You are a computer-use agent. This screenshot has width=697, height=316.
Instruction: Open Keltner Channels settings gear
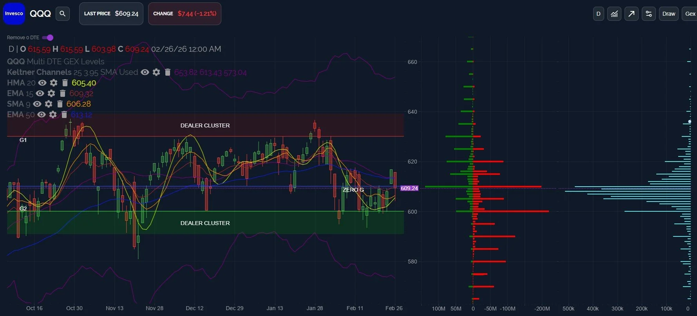[x=156, y=72]
